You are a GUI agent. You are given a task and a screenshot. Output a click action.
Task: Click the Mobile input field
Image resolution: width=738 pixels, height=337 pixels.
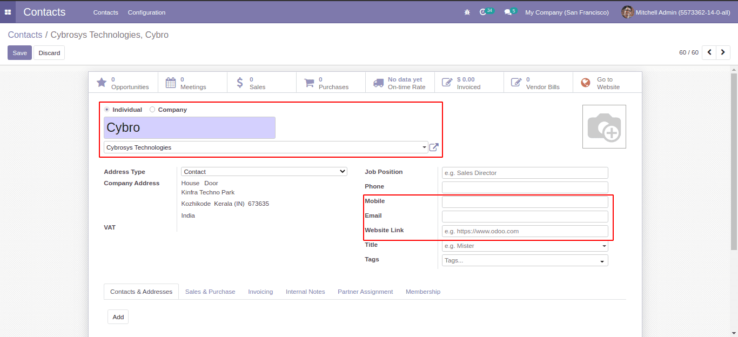pos(525,202)
